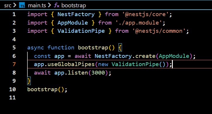212x114 pixels.
Task: Click the new keyword on line 7
Action: pos(103,65)
